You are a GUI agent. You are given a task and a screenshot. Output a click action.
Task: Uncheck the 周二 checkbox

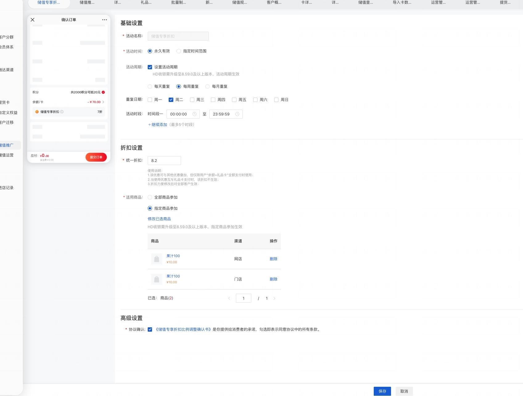[171, 100]
